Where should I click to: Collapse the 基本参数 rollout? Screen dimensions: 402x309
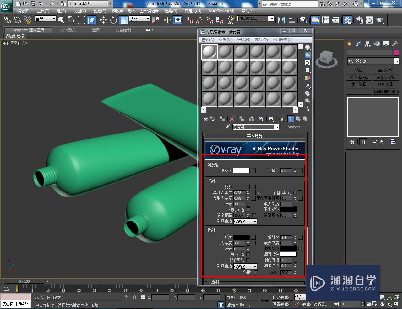pos(254,136)
